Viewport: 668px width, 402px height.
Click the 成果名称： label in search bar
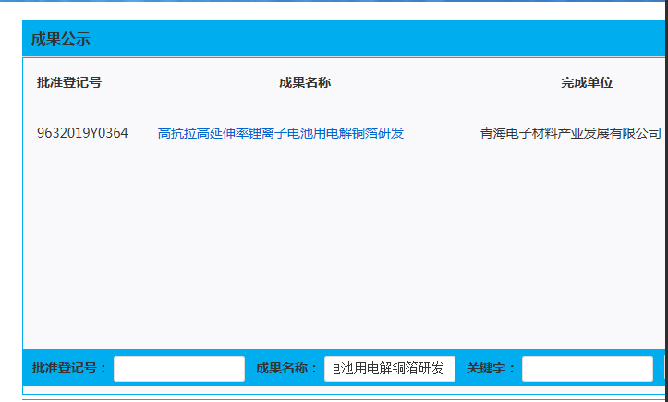point(287,369)
